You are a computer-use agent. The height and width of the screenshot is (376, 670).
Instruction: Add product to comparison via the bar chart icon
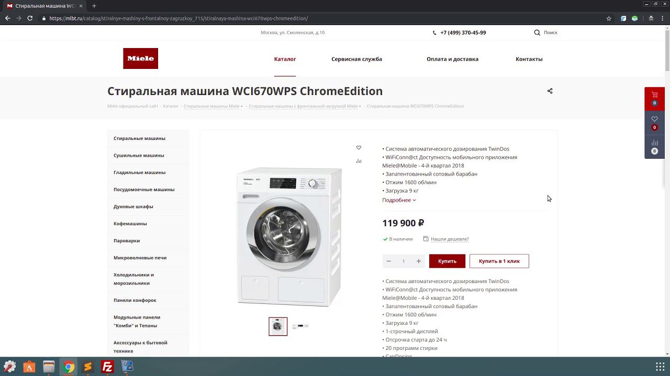coord(359,161)
